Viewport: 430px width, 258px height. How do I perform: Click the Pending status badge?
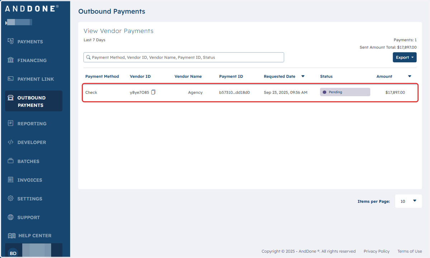tap(345, 92)
